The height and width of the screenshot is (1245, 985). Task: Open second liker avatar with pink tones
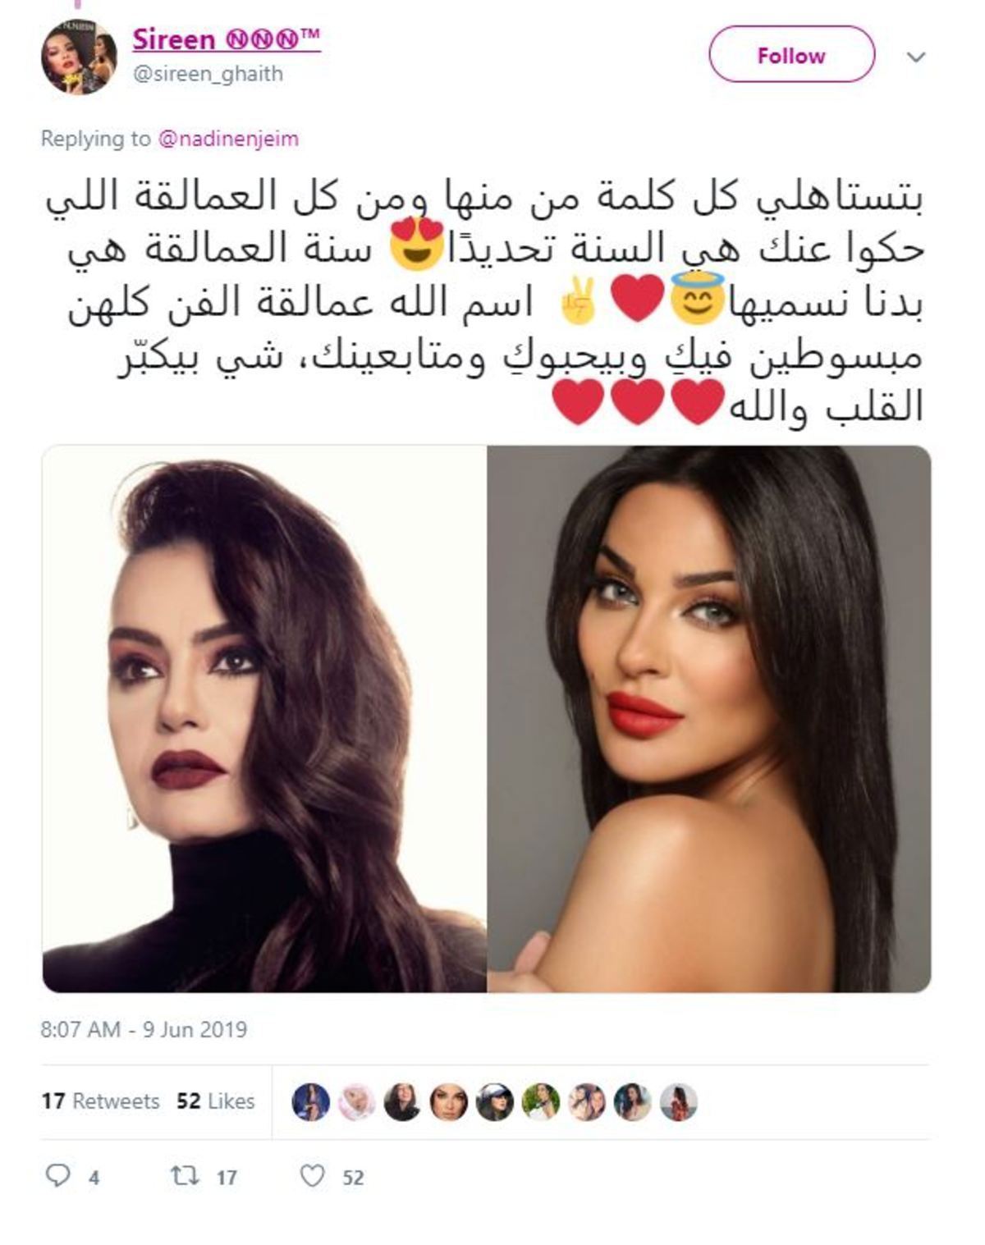357,1101
